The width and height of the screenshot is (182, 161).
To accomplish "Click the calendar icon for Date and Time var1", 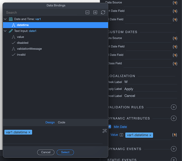I will [x=11, y=19].
